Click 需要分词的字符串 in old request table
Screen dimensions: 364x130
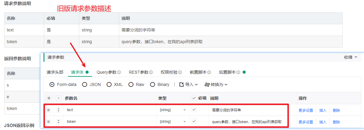(x=138, y=30)
